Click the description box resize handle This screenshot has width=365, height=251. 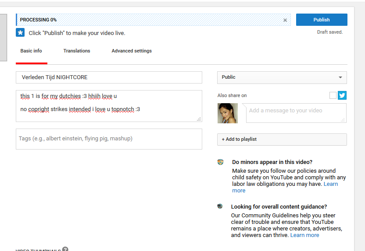(x=199, y=119)
